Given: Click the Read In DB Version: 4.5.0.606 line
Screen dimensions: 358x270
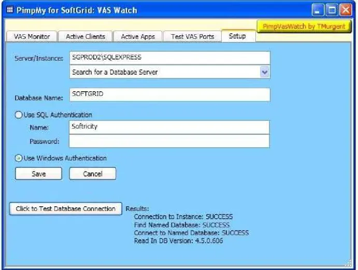Looking at the screenshot, I should [178, 241].
